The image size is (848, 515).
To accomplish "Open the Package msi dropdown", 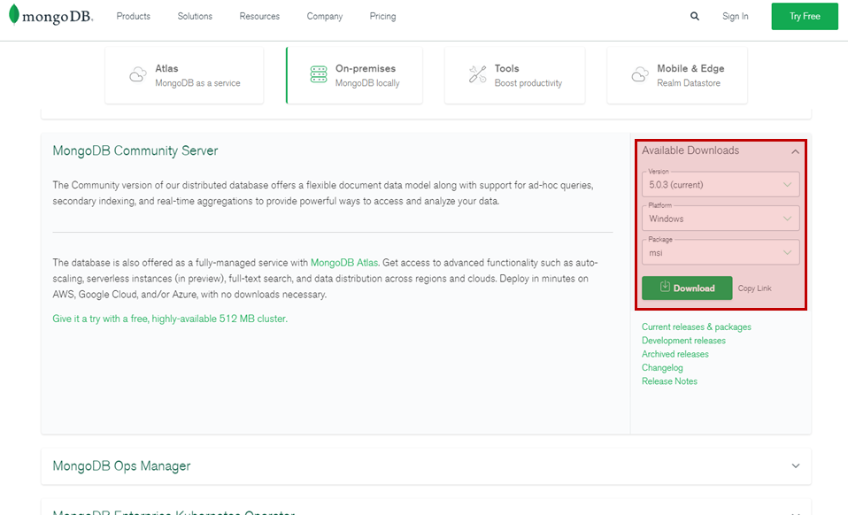I will point(721,253).
